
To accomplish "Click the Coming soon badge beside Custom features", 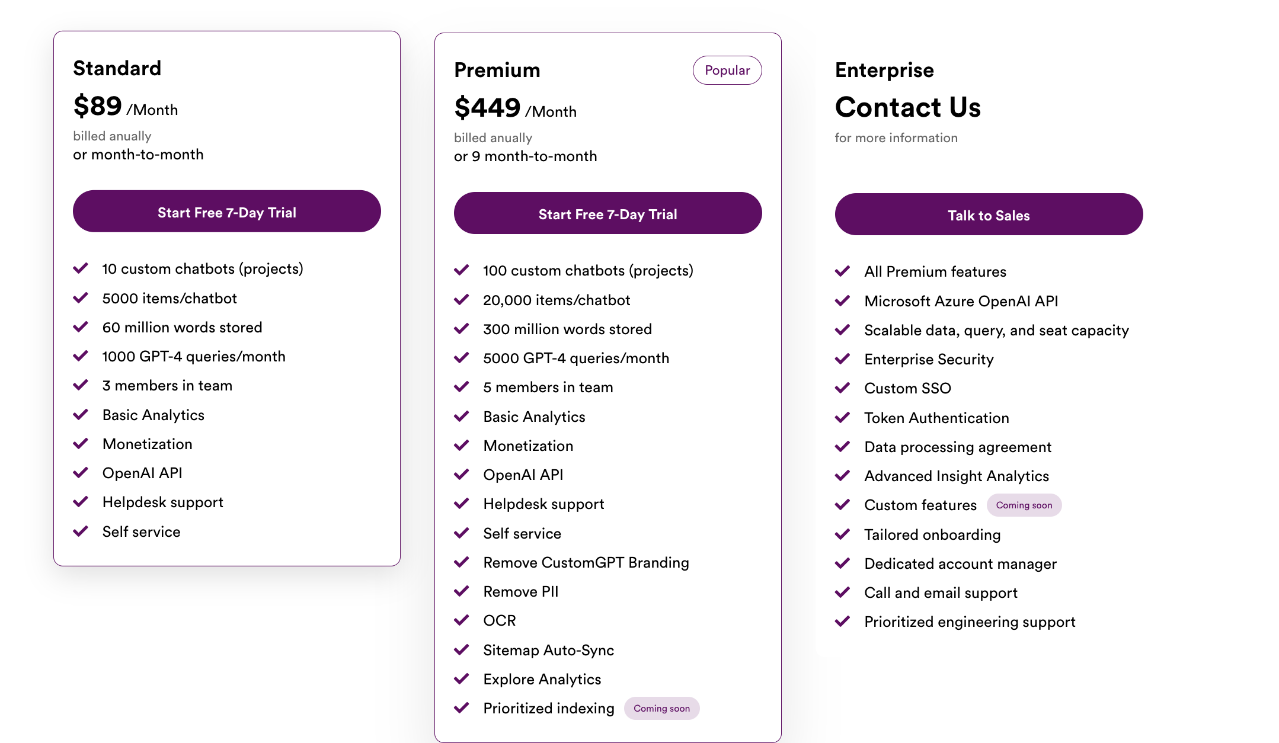I will coord(1024,505).
